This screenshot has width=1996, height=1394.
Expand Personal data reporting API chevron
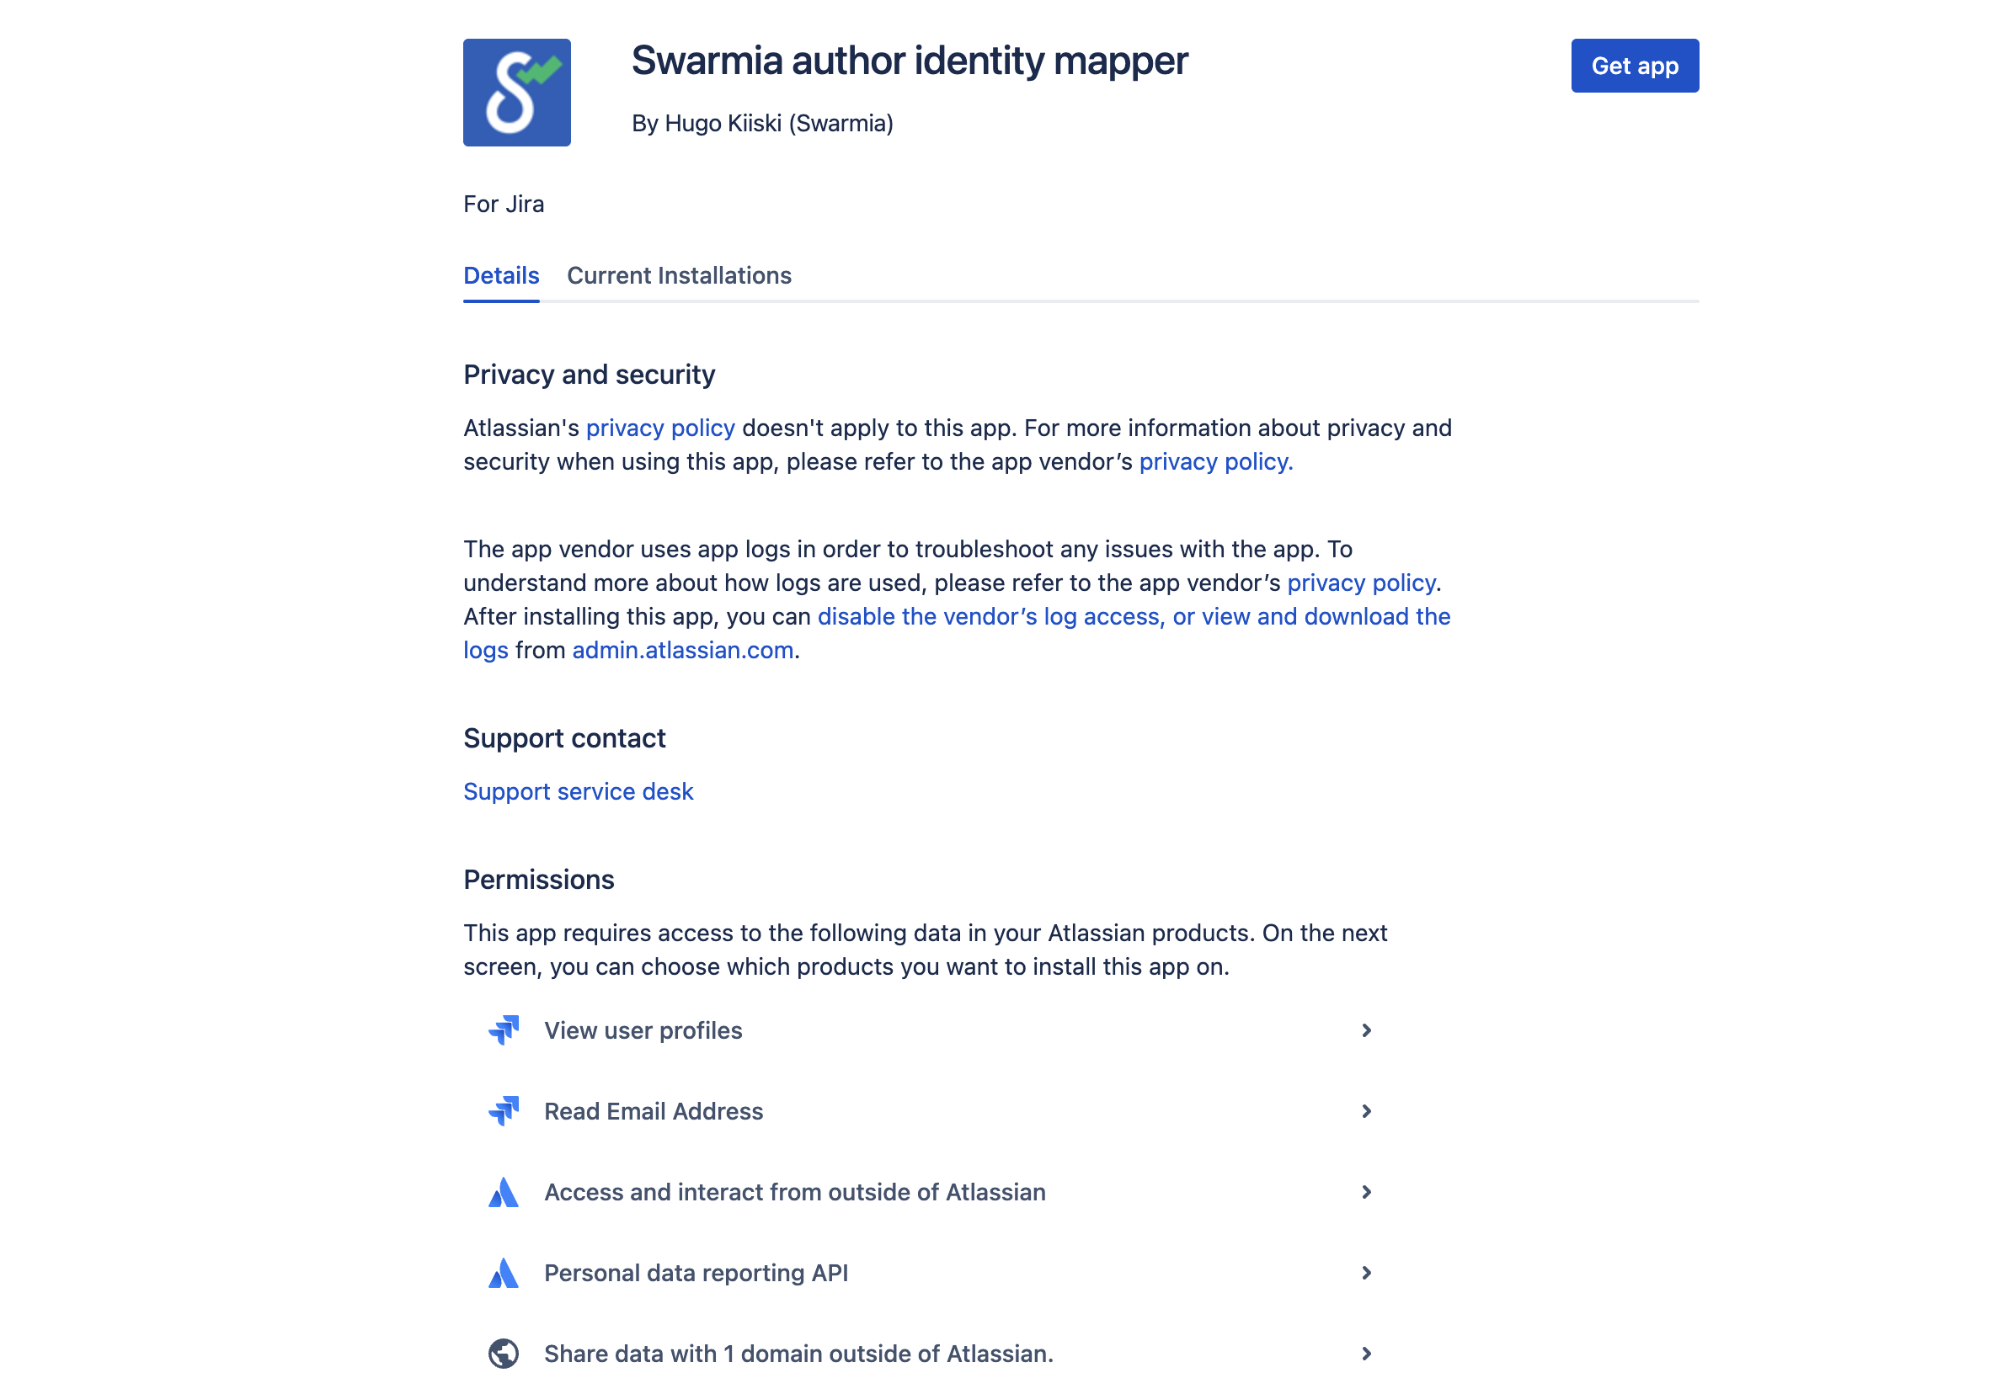pyautogui.click(x=1366, y=1272)
